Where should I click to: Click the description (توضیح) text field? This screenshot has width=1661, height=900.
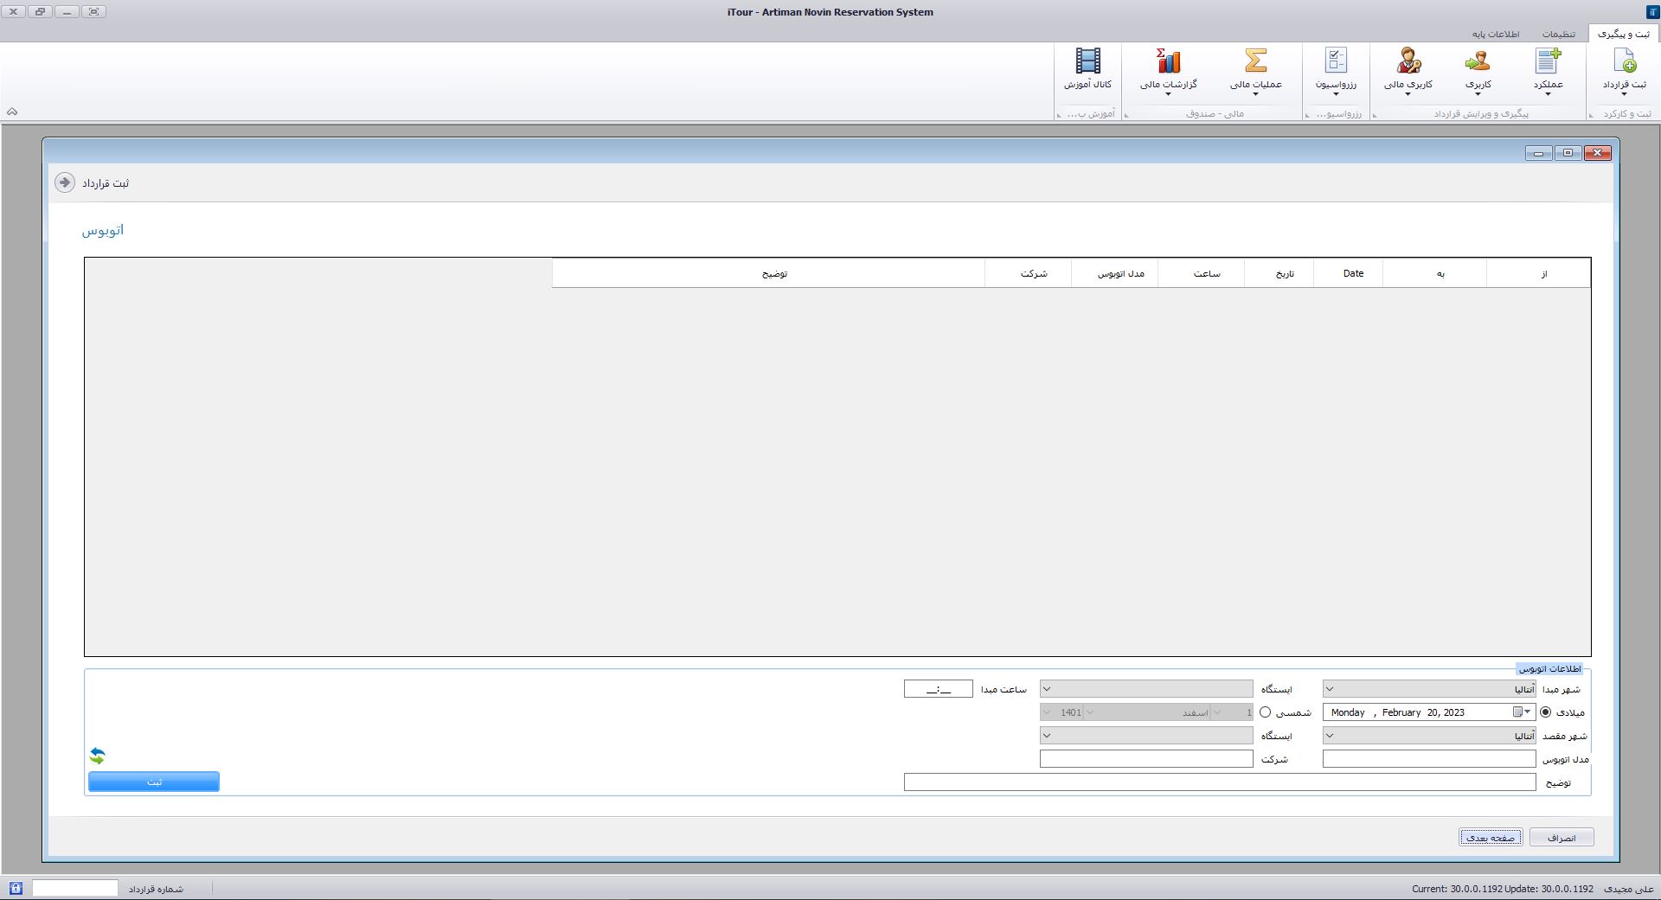click(x=1219, y=782)
